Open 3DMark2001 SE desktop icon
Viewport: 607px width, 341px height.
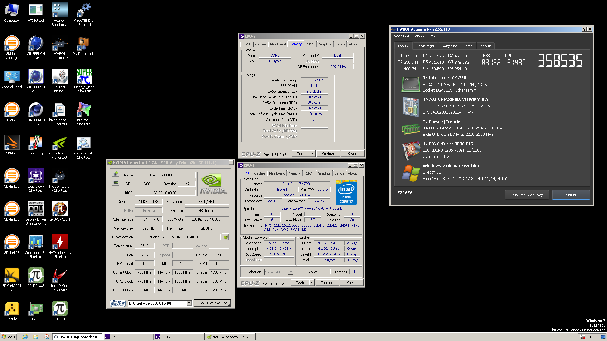(x=12, y=280)
